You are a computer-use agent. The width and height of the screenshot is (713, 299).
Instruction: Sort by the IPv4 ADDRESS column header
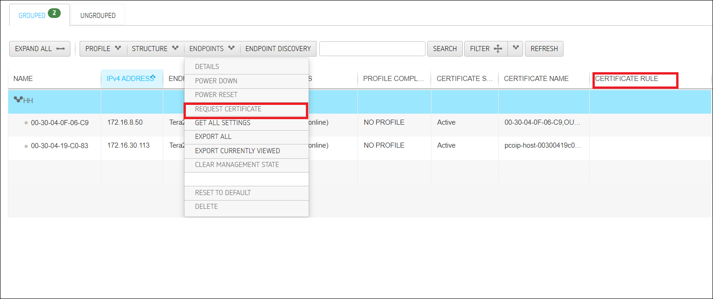pyautogui.click(x=132, y=79)
